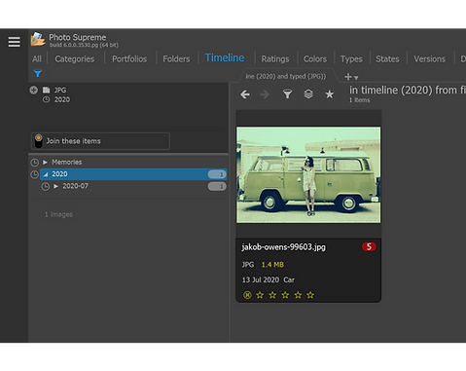Click the clock icon beside 2020-07

[46, 186]
